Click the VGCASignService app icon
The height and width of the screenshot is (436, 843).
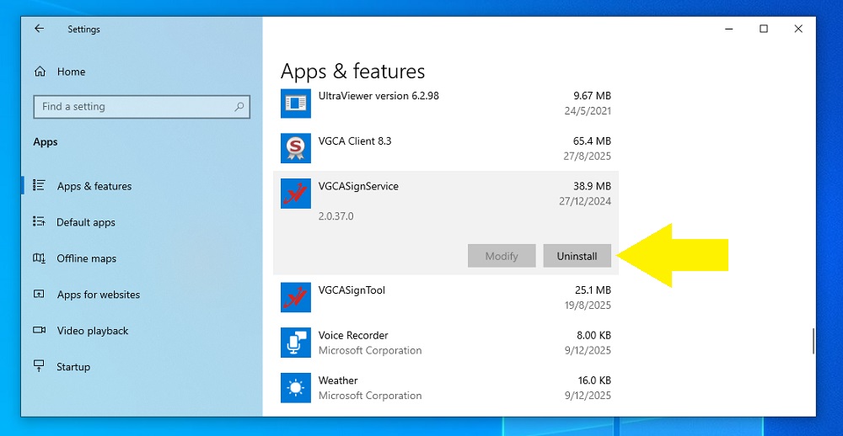[x=295, y=194]
